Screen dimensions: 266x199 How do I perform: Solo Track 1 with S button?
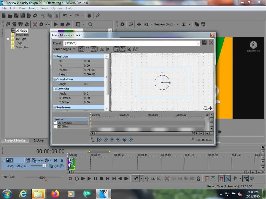click(x=62, y=160)
